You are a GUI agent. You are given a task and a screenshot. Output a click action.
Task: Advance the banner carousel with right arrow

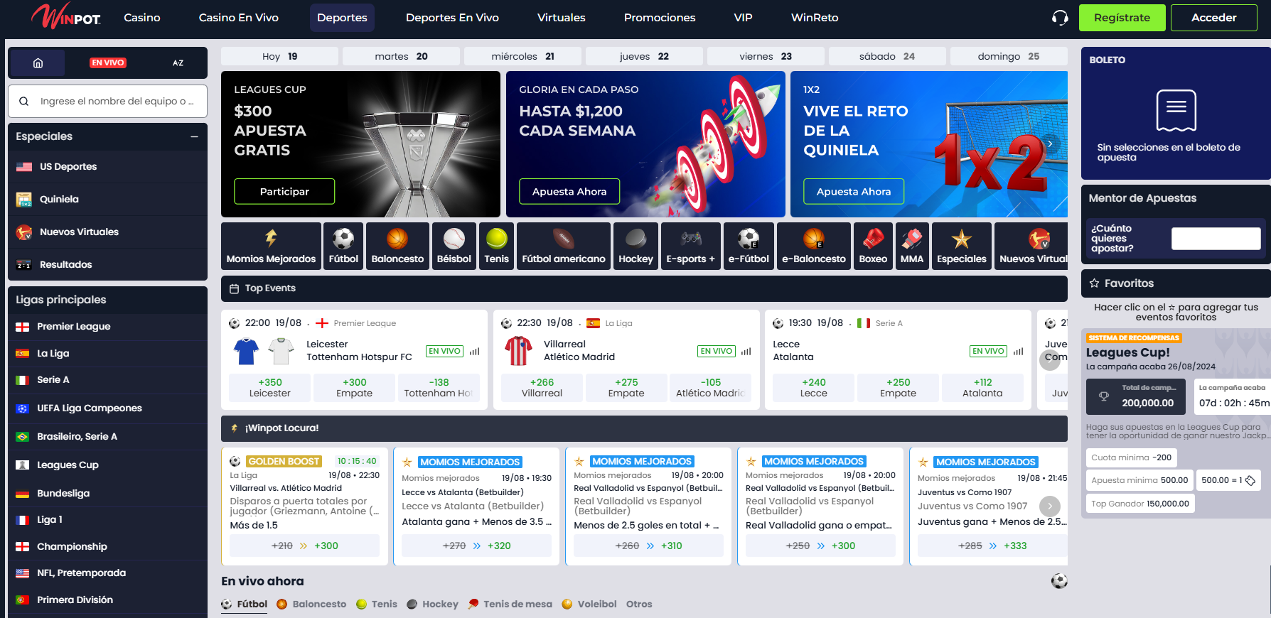click(1050, 143)
